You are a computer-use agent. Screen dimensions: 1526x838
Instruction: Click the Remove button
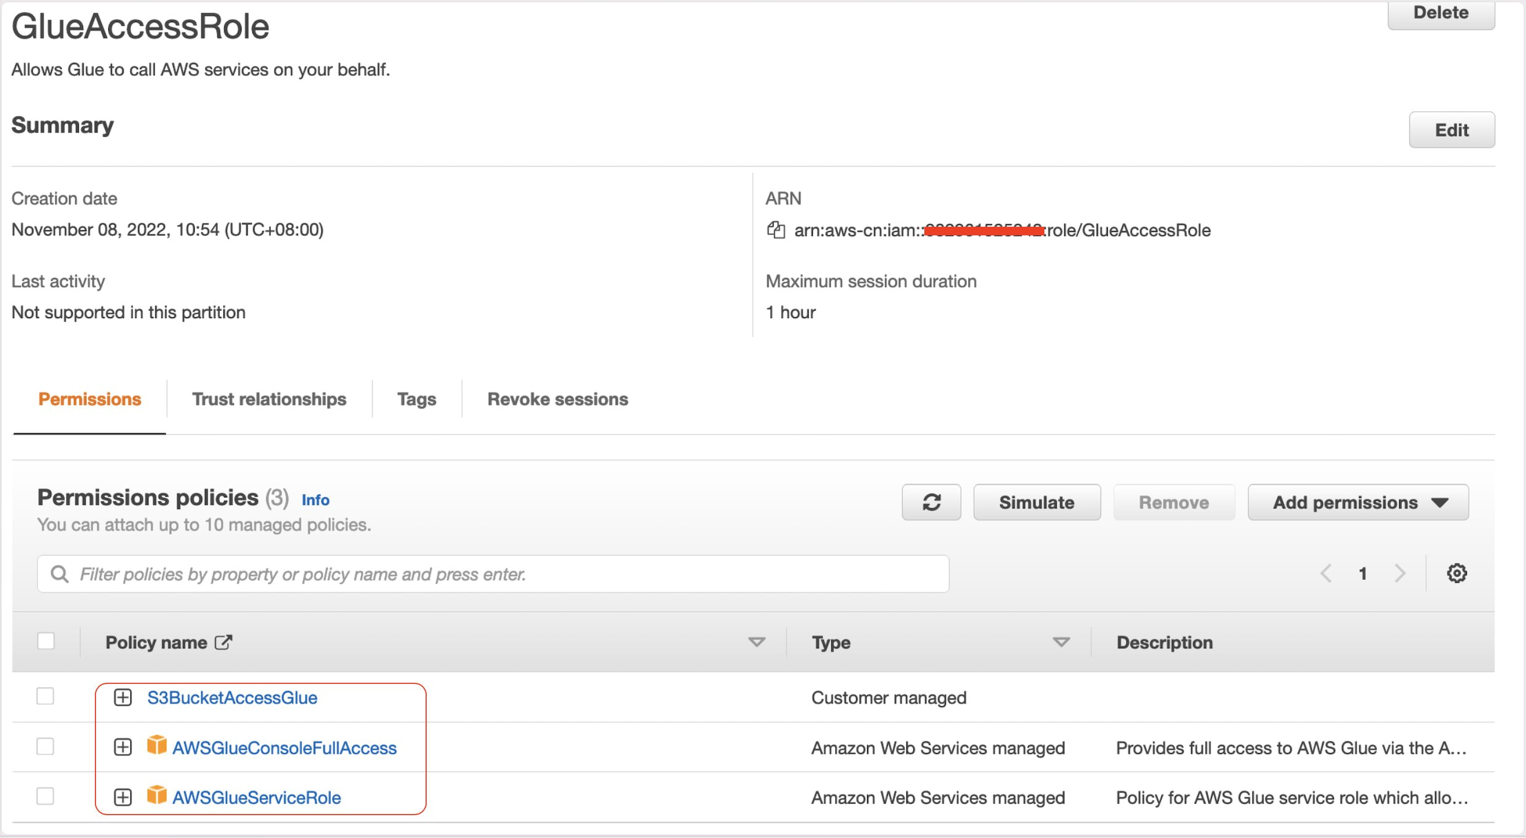click(1174, 502)
